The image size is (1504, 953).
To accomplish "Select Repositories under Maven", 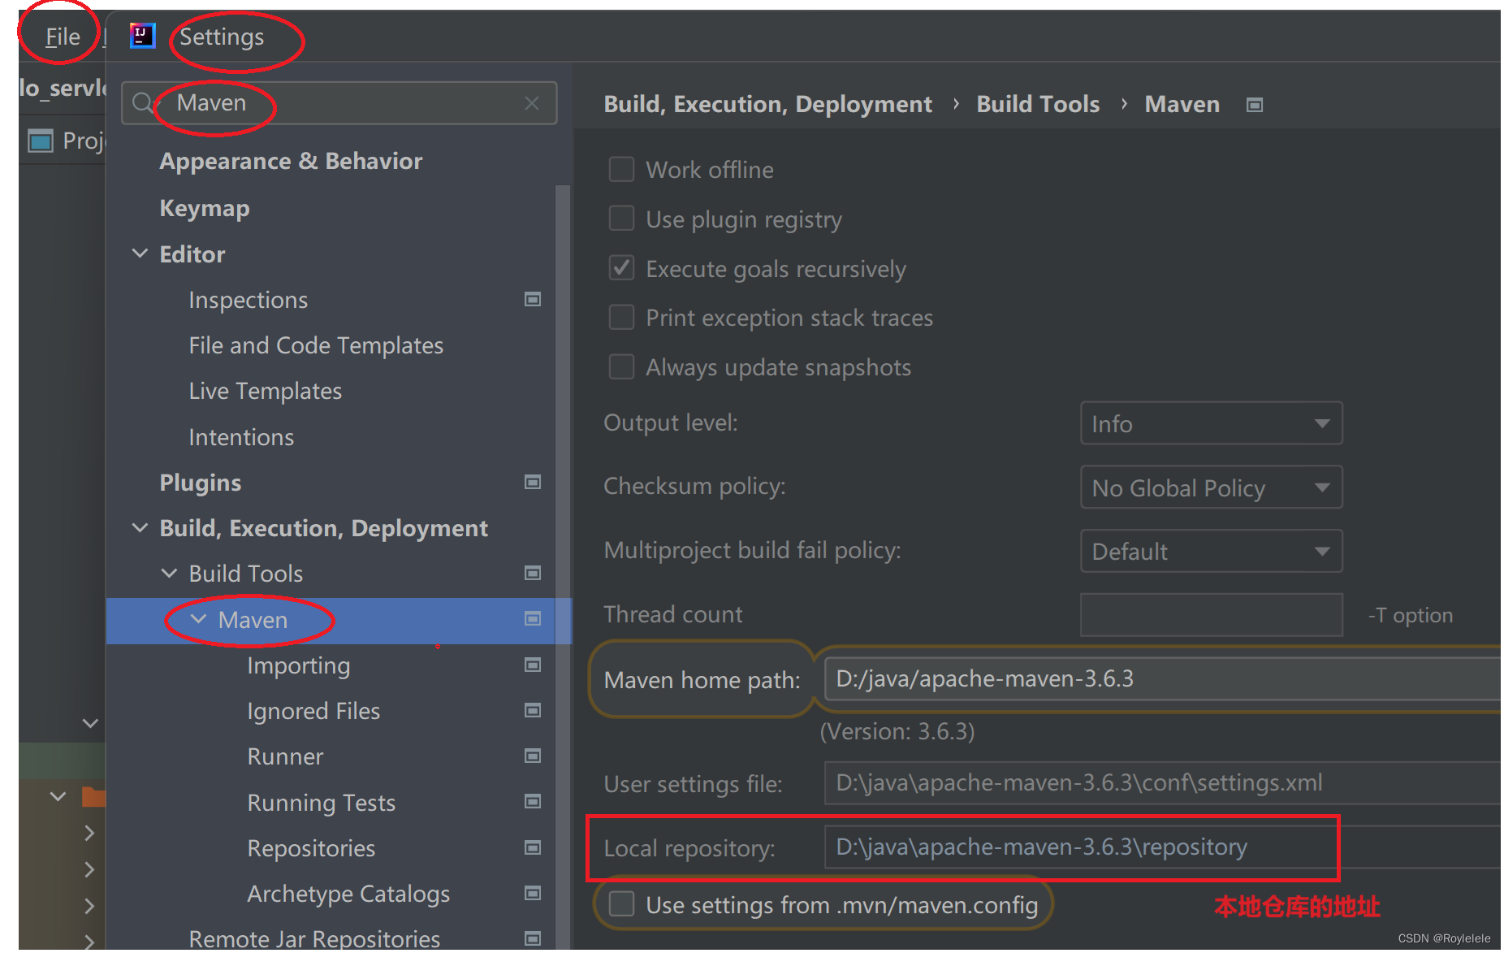I will pyautogui.click(x=311, y=849).
